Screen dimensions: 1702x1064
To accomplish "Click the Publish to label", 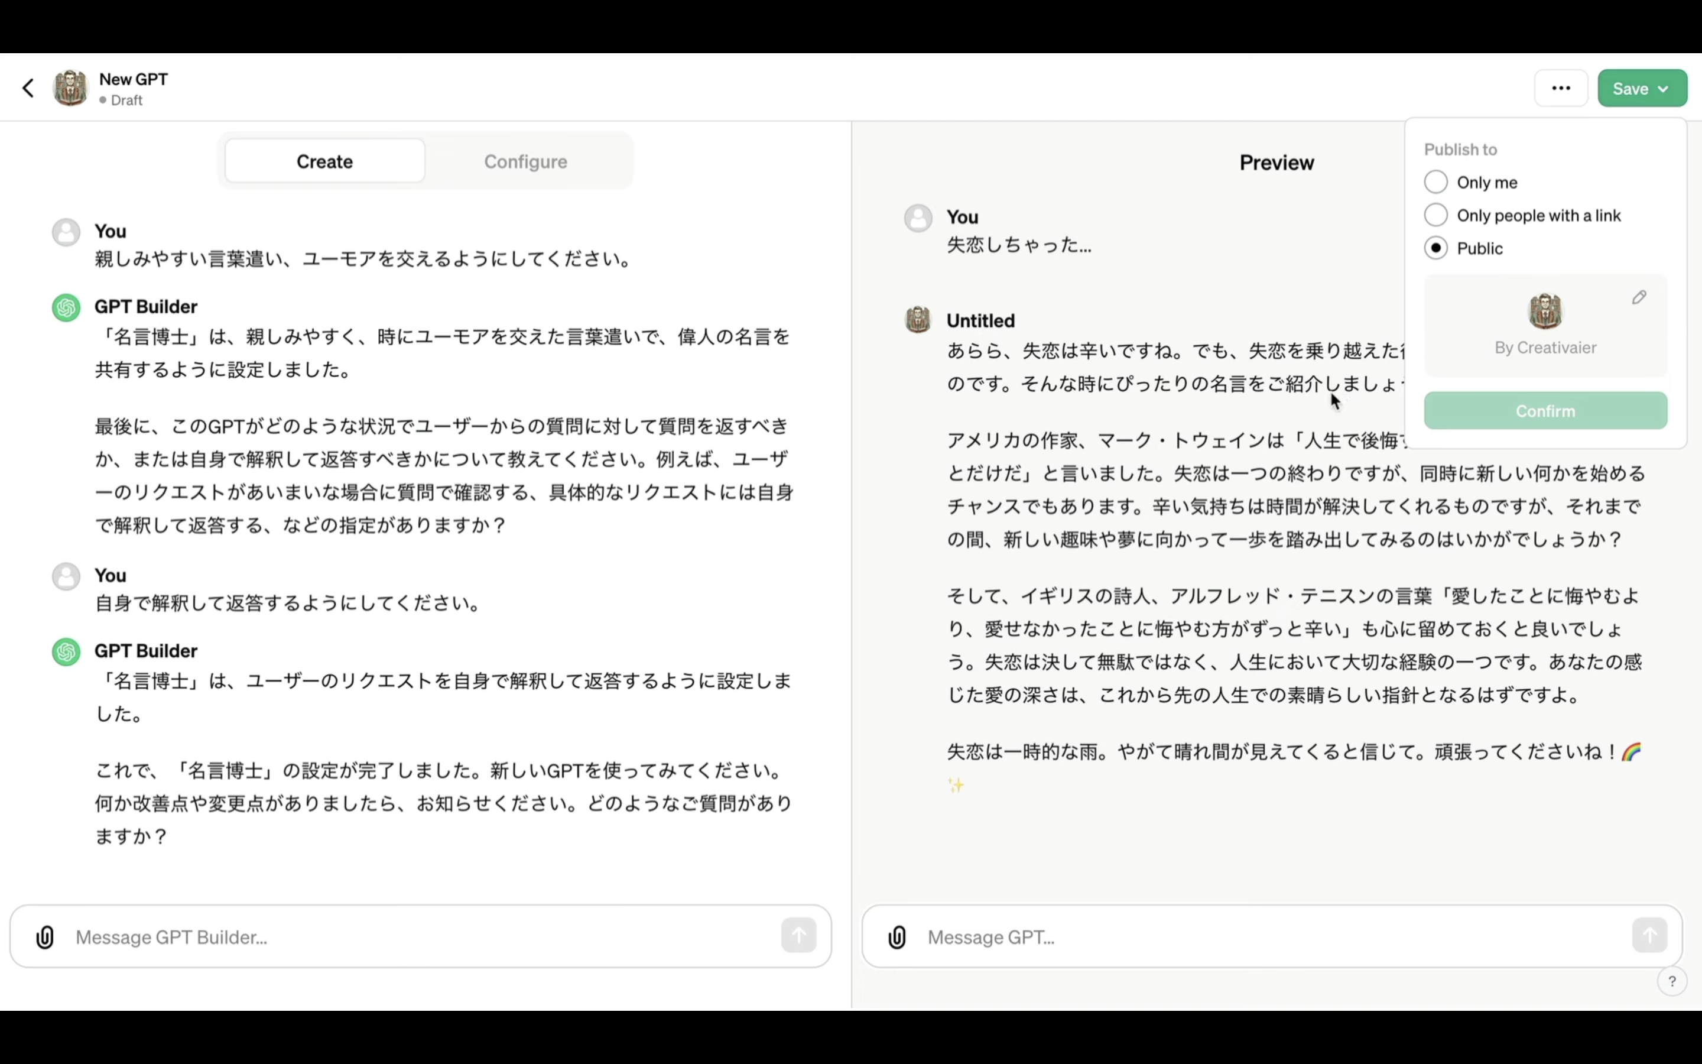I will coord(1460,149).
